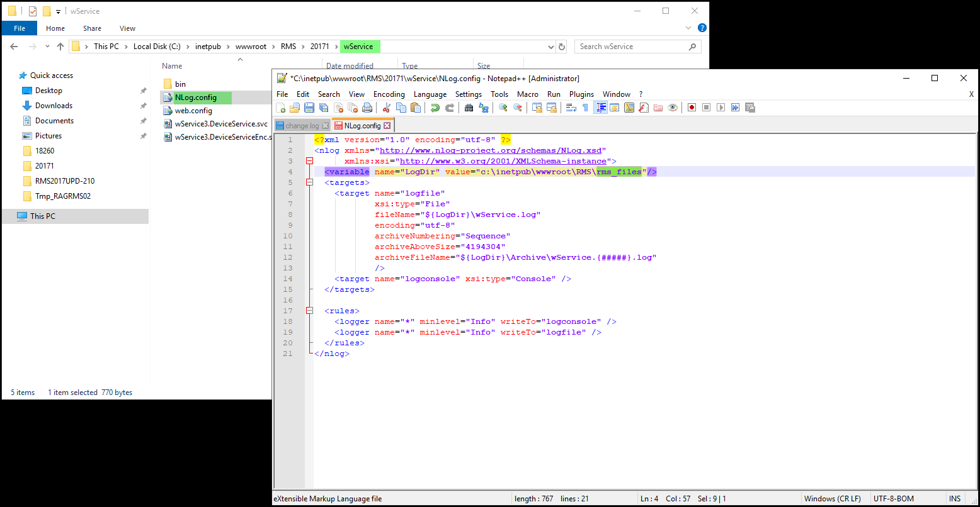Click Save recorded macro icon
980x507 pixels.
[x=749, y=108]
